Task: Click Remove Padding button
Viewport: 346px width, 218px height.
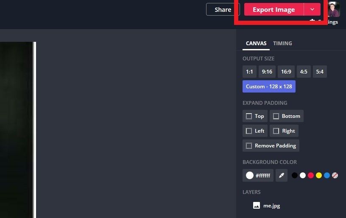Action: (x=271, y=146)
